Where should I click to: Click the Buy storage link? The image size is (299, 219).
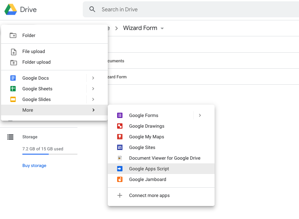point(34,166)
